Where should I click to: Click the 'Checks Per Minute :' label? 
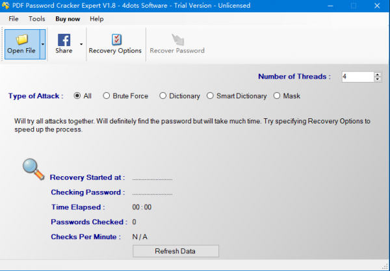tap(86, 237)
